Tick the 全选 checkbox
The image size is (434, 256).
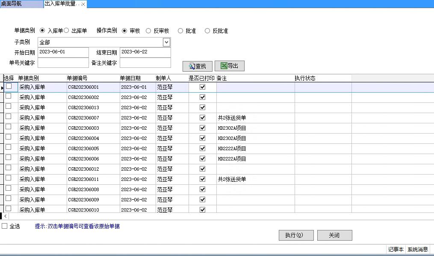pos(5,226)
